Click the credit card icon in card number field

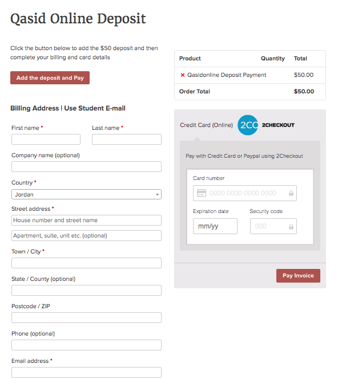(x=201, y=193)
